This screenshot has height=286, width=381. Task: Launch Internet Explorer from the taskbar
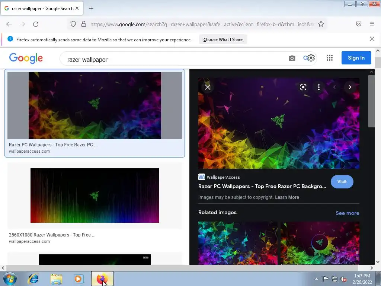click(33, 279)
